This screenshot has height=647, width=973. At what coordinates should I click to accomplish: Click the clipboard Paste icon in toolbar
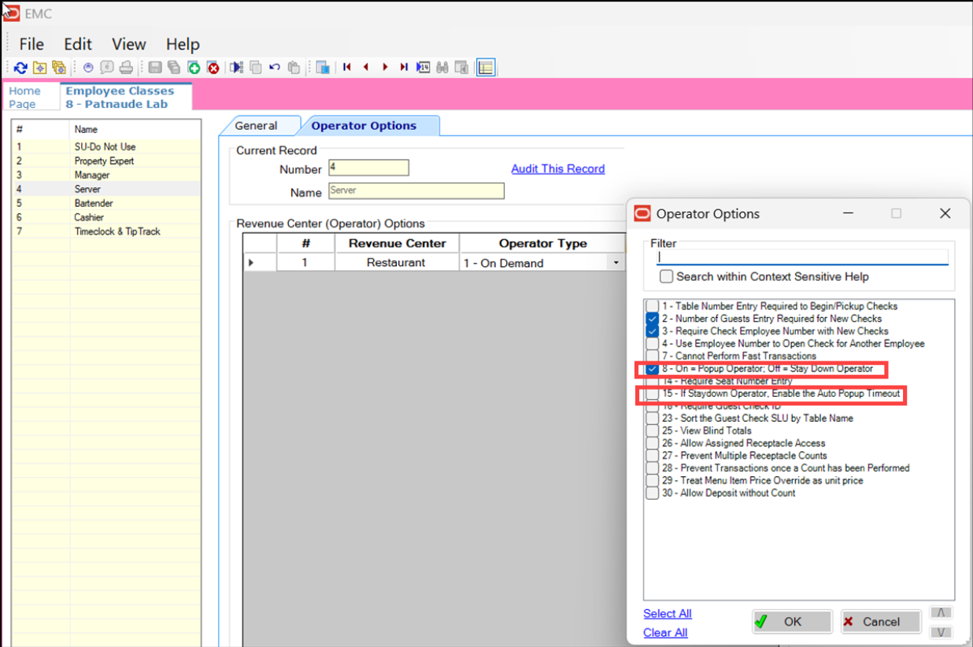click(294, 68)
